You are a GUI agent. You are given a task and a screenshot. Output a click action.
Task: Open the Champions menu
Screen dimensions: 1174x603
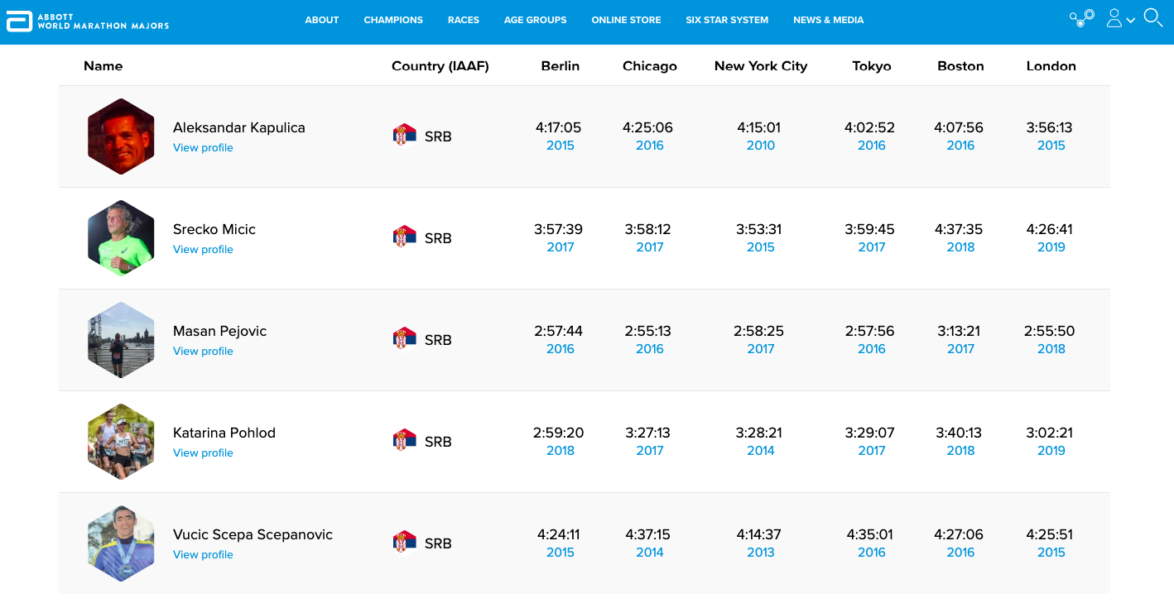[x=393, y=20]
